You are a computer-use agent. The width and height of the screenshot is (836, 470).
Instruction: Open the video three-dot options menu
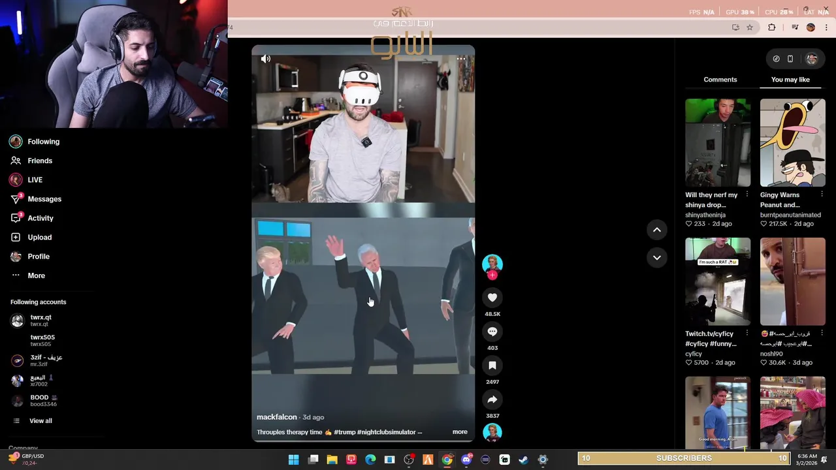(461, 59)
